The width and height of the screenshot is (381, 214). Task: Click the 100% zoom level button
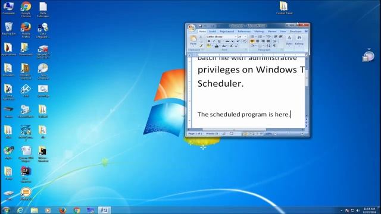point(268,134)
